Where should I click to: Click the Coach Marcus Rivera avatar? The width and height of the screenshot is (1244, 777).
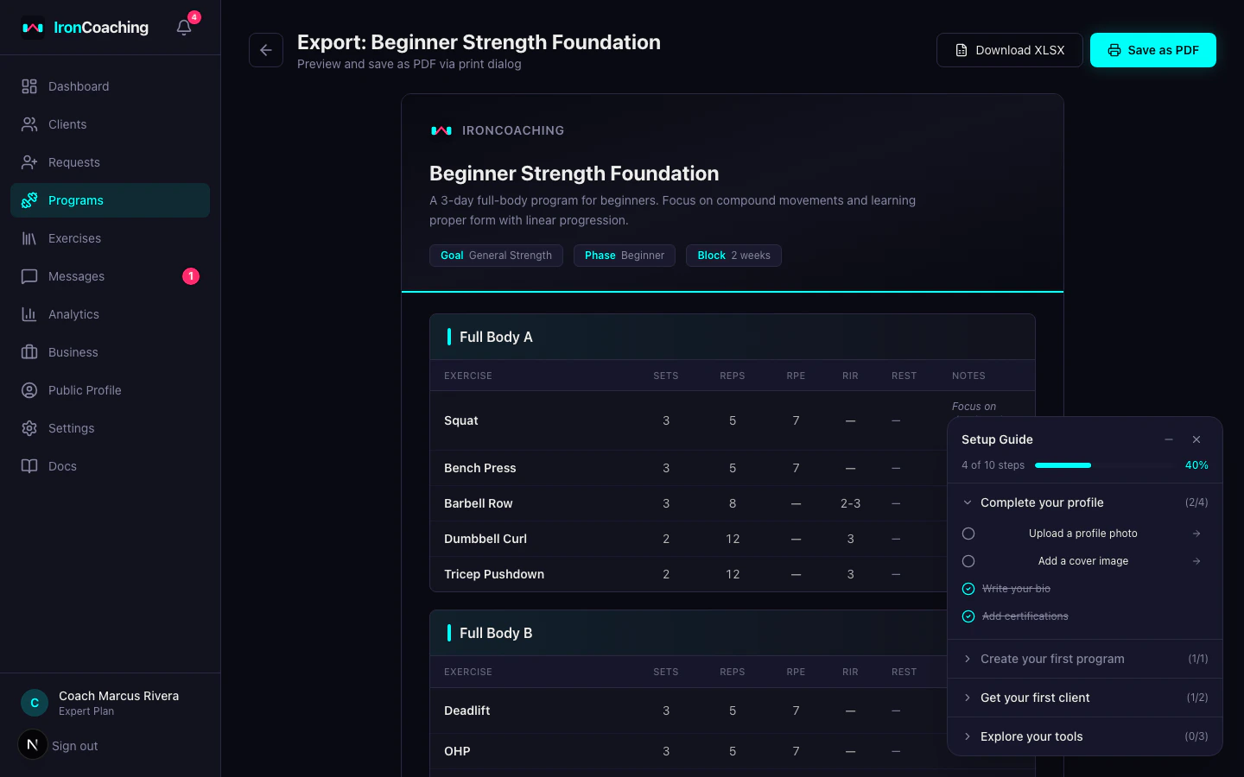tap(35, 703)
